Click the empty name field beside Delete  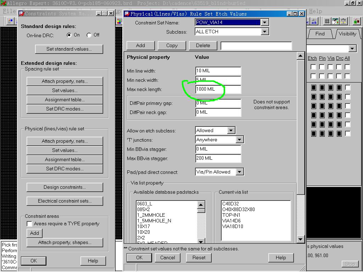point(256,46)
